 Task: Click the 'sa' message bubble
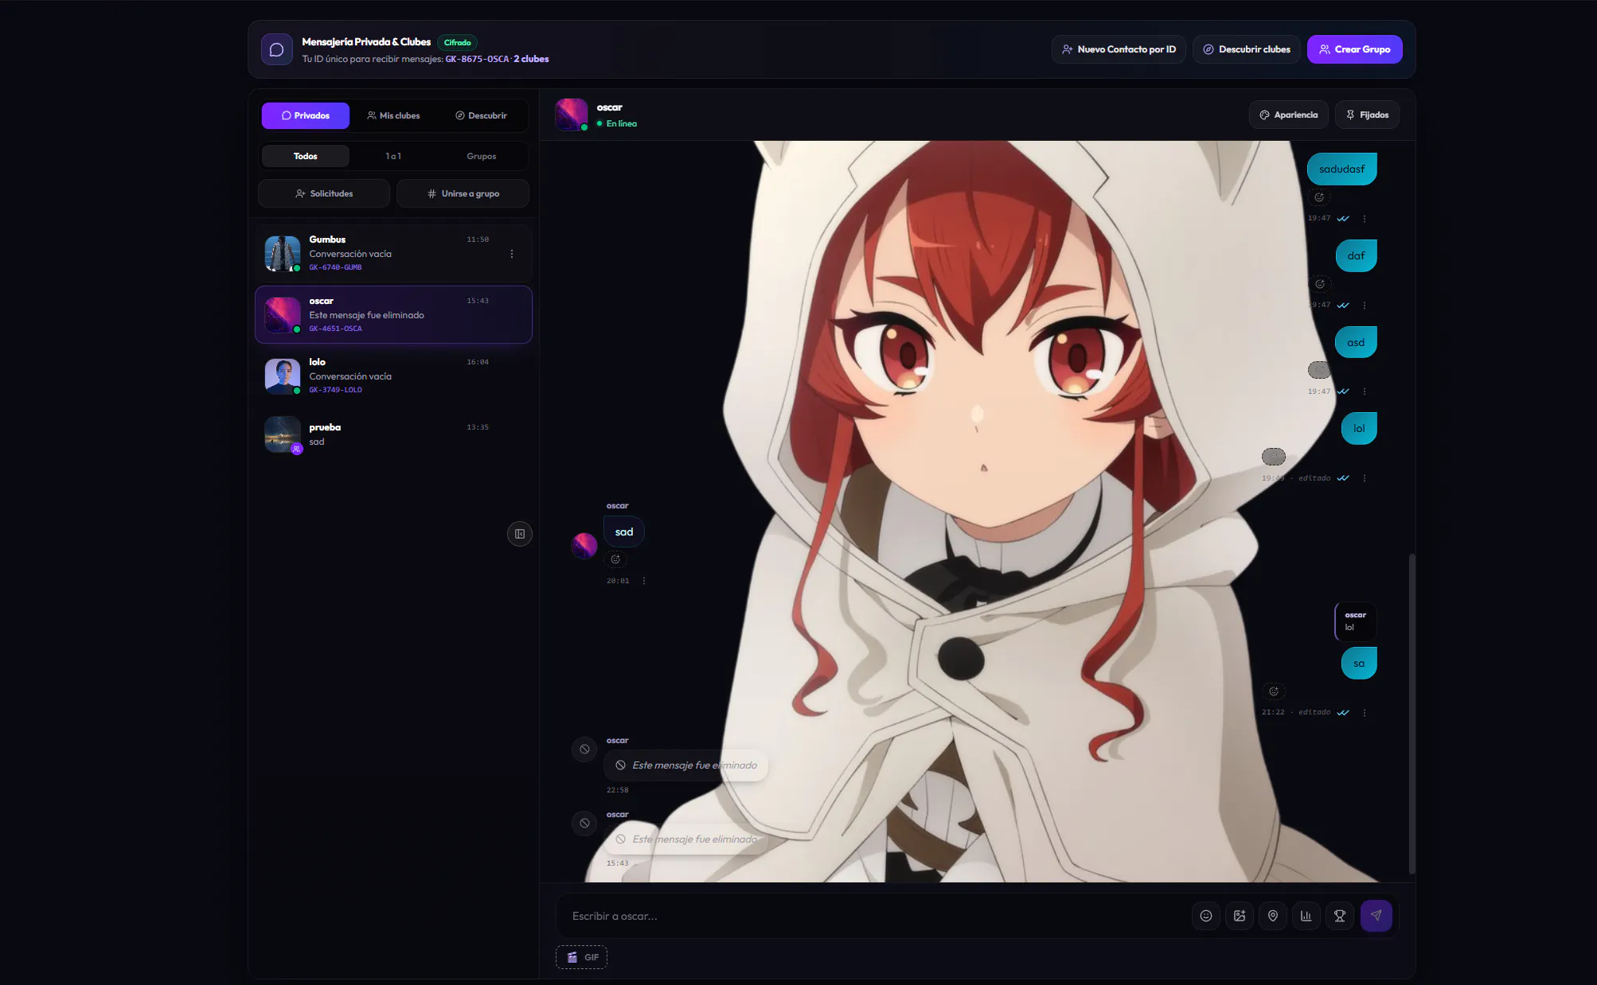coord(1359,663)
